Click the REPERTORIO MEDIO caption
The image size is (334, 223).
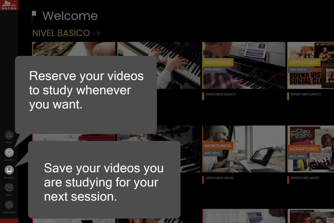coord(305,178)
